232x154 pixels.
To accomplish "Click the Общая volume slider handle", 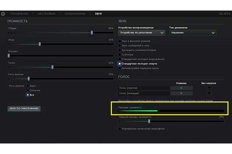I will coord(92,32).
